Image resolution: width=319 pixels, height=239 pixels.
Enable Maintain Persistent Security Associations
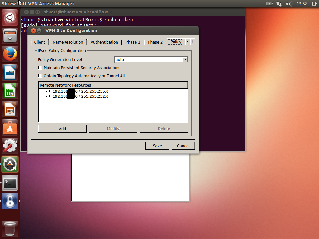40,68
